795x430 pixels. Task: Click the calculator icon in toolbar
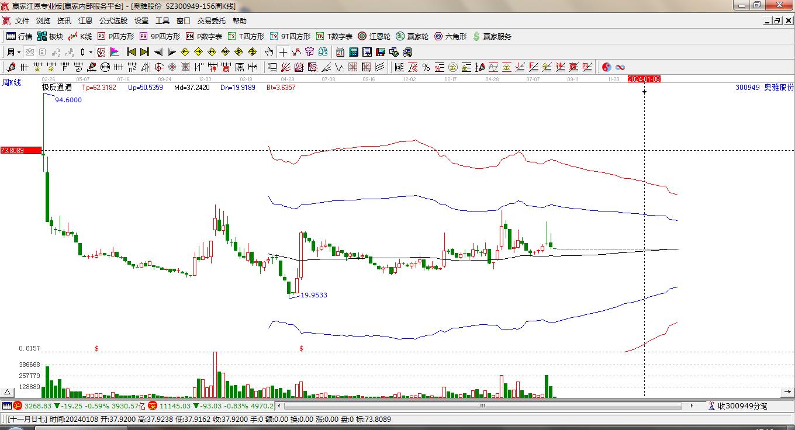click(x=353, y=52)
